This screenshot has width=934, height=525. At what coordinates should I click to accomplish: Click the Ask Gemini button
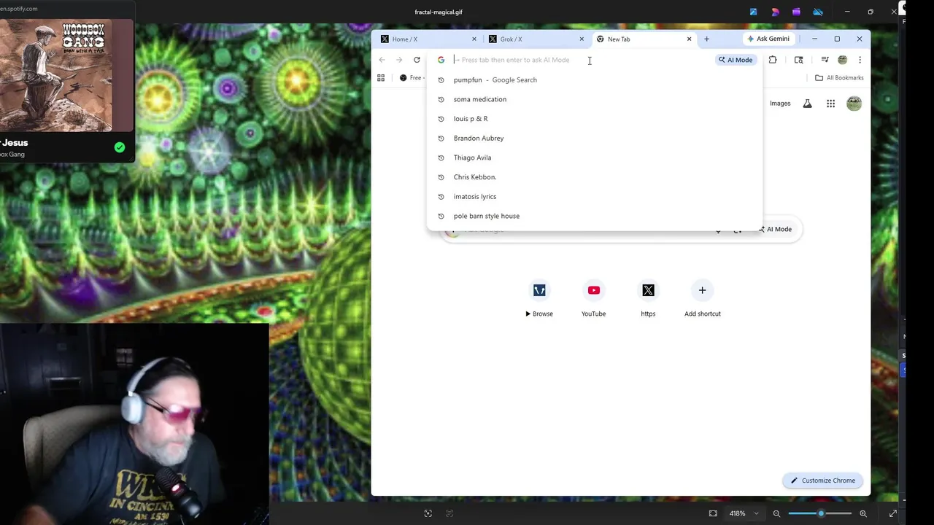point(768,39)
